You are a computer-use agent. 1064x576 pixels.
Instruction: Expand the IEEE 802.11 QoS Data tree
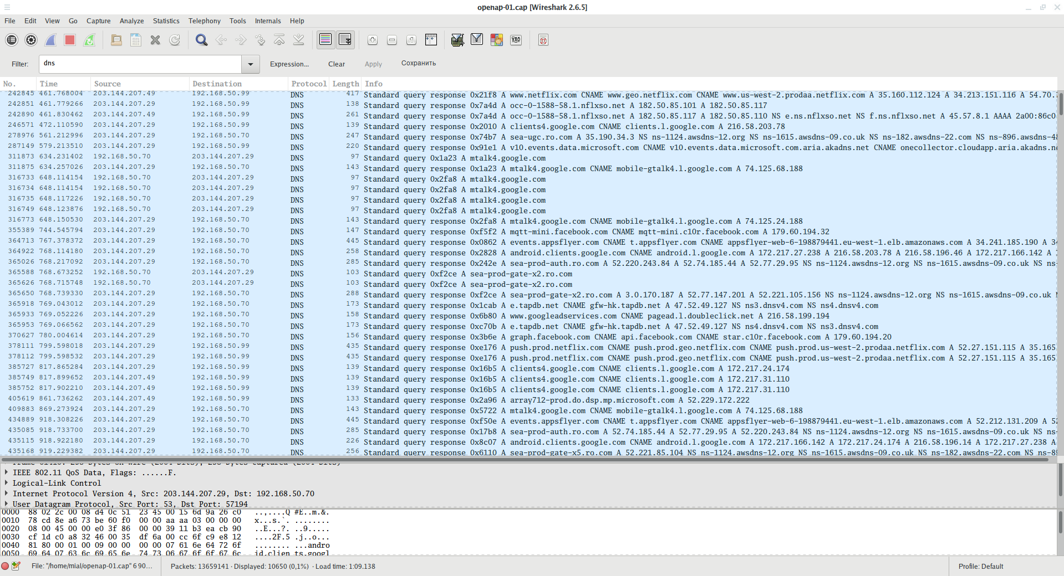pos(6,472)
